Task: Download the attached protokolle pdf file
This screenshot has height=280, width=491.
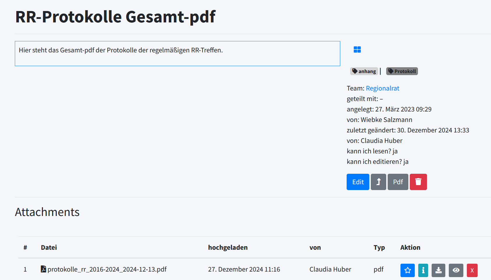Action: [438, 270]
